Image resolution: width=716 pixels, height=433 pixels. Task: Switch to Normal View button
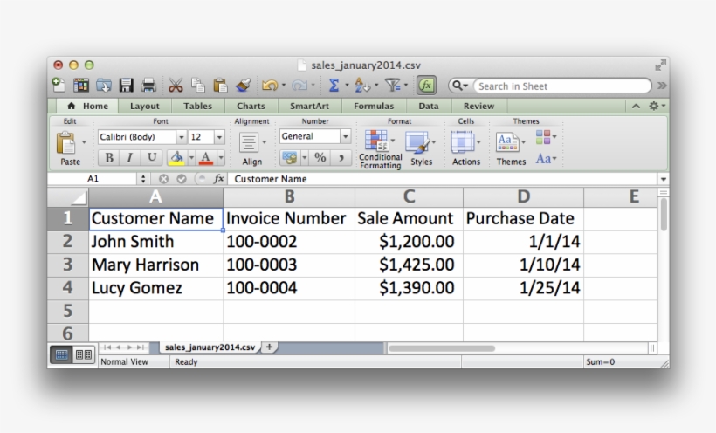click(61, 355)
